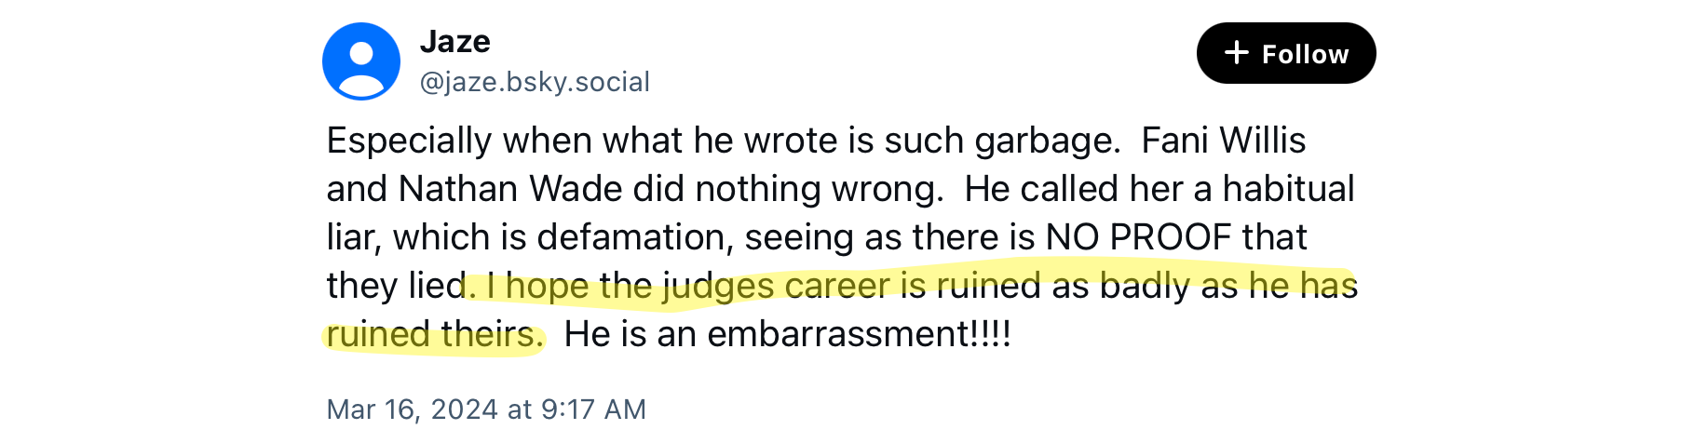Click Jaze's blue profile avatar
This screenshot has width=1695, height=443.
point(361,61)
